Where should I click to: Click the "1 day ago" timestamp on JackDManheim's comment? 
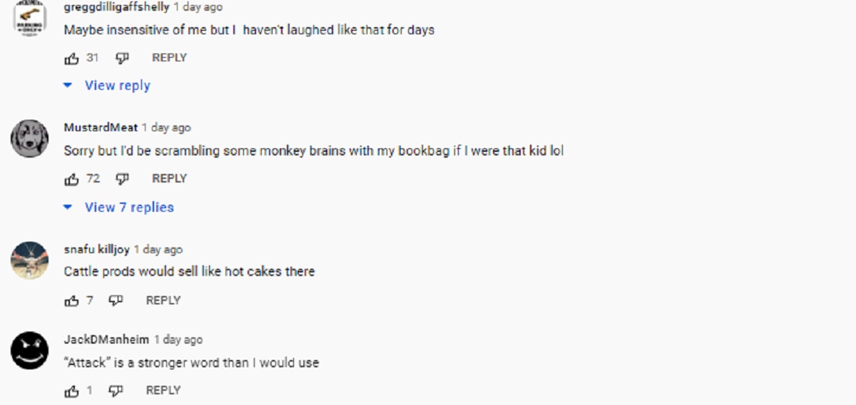pos(178,340)
